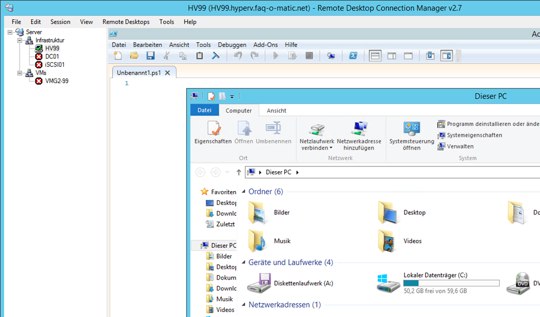Viewport: 540px width, 317px height.
Task: Launch PowerShell.exe from the blue console icon
Action: [353, 56]
